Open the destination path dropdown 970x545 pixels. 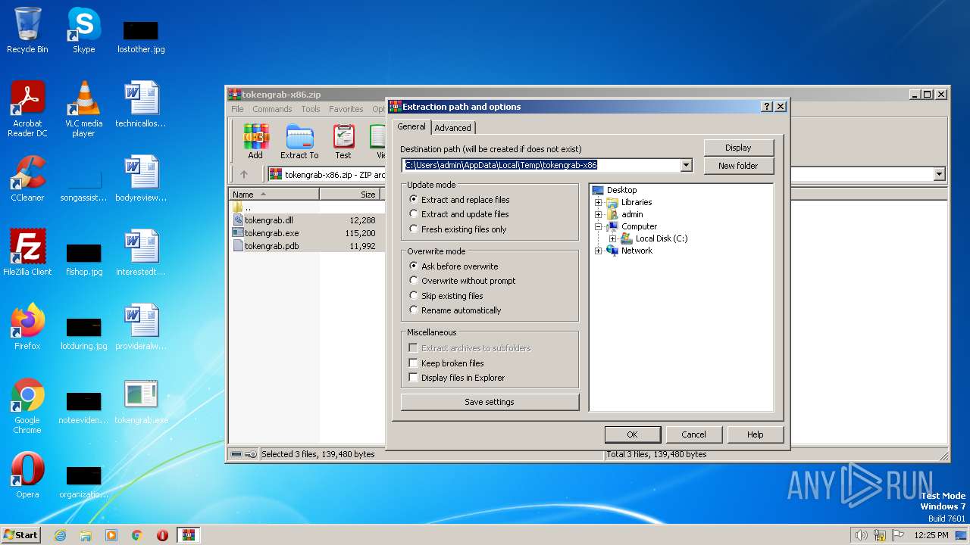point(686,165)
